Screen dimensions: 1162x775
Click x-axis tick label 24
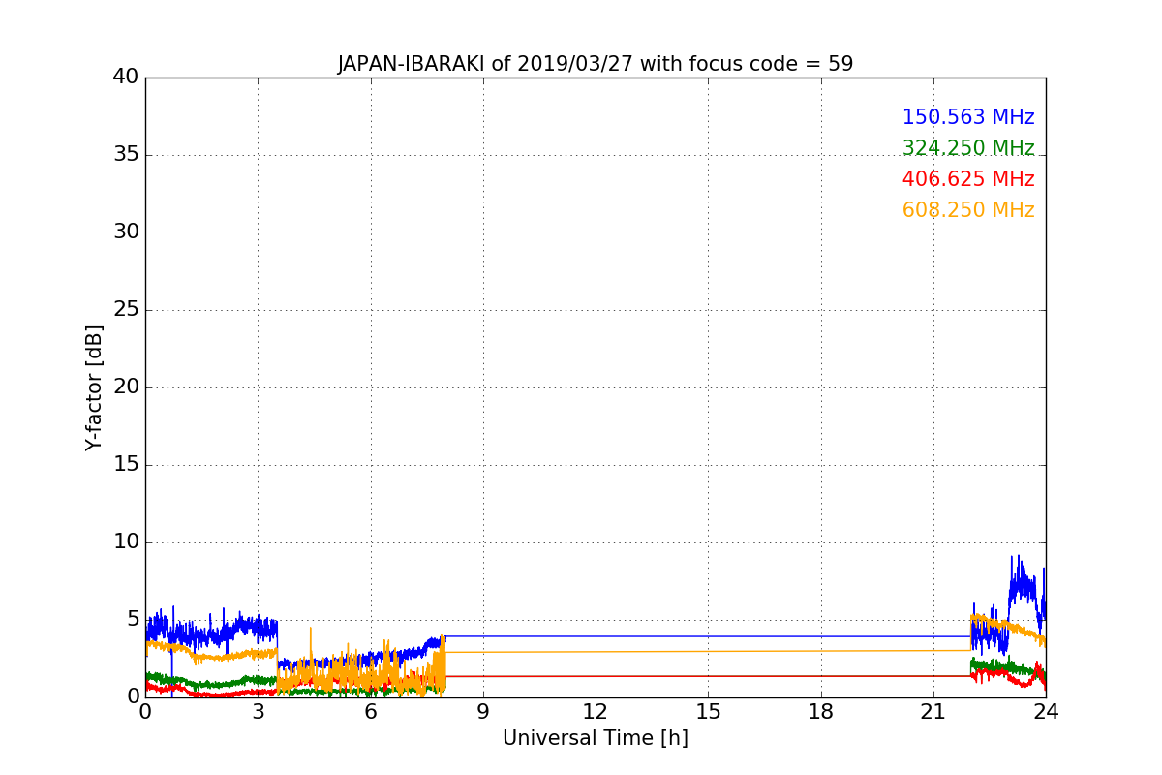click(1046, 711)
